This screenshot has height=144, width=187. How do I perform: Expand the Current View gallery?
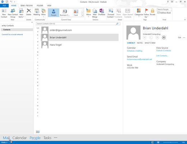click(83, 15)
